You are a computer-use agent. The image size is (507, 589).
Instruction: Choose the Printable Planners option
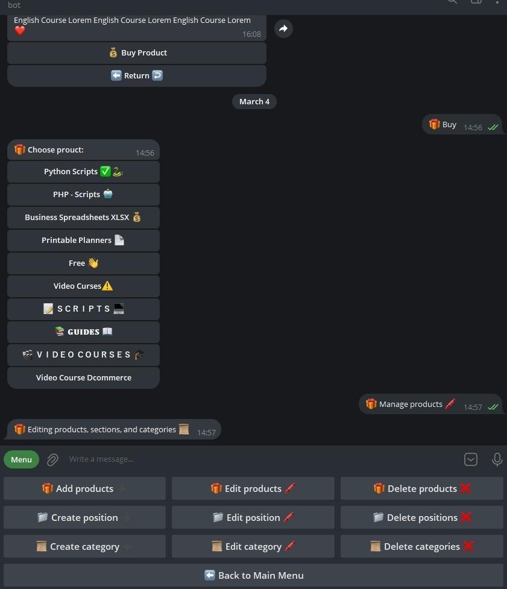coord(83,241)
